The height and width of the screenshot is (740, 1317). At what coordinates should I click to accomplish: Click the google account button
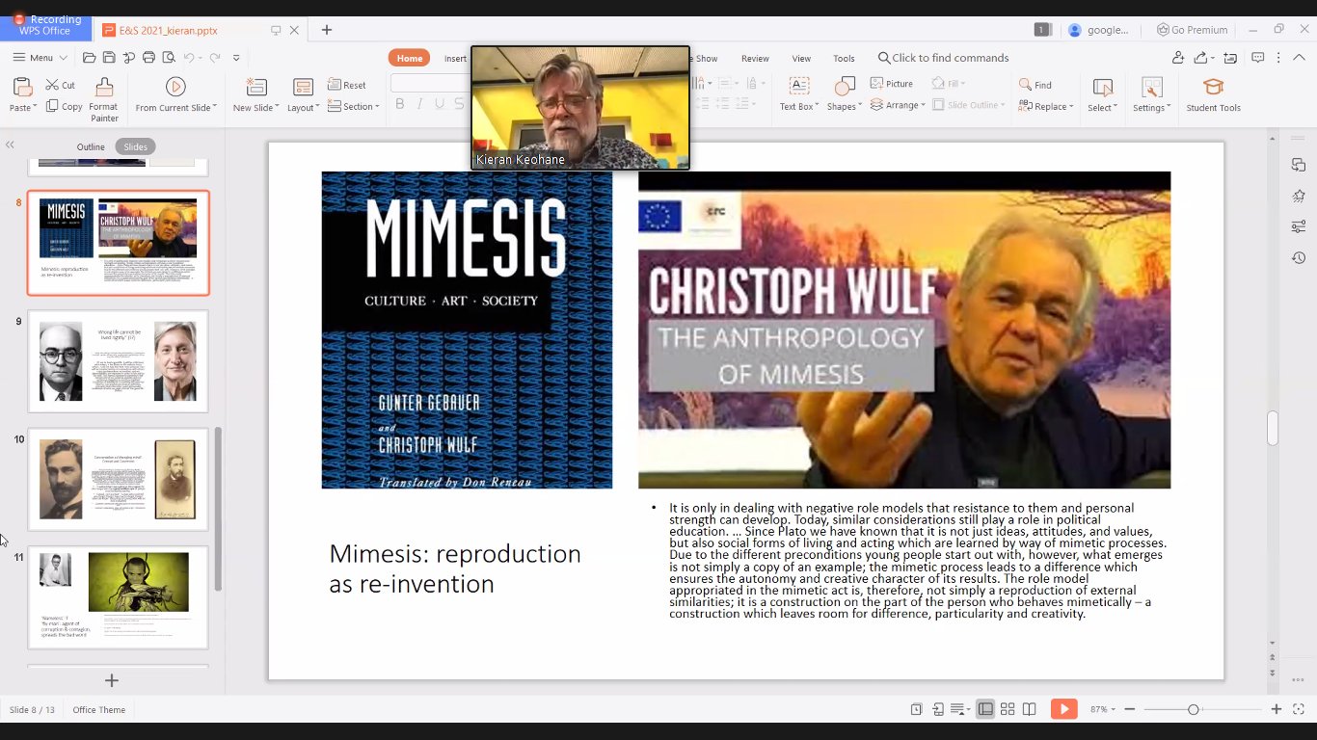[x=1099, y=30]
